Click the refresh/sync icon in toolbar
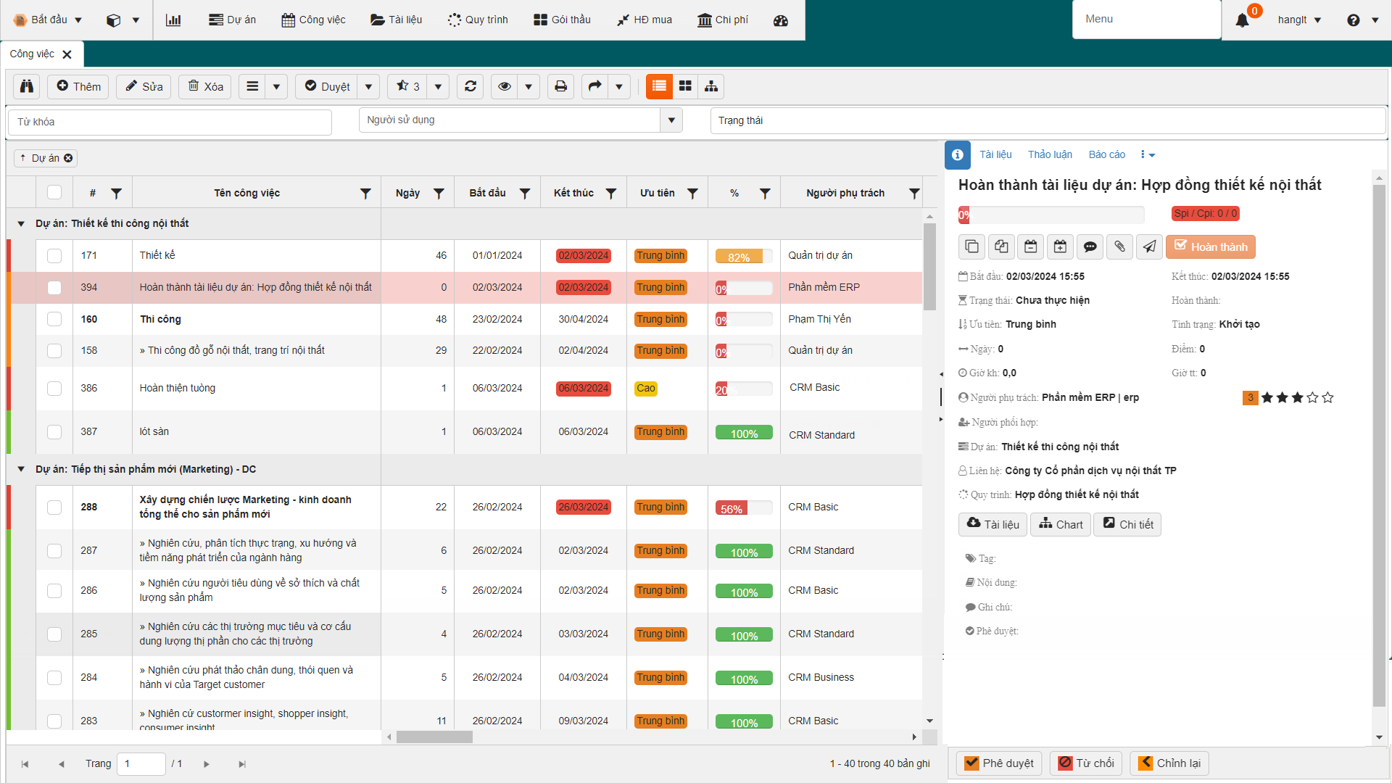Viewport: 1392px width, 783px height. 469,87
